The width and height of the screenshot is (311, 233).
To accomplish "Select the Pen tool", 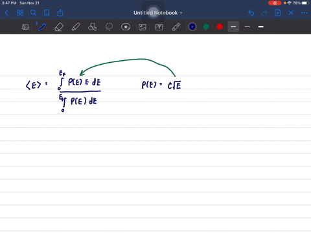I will click(x=42, y=27).
